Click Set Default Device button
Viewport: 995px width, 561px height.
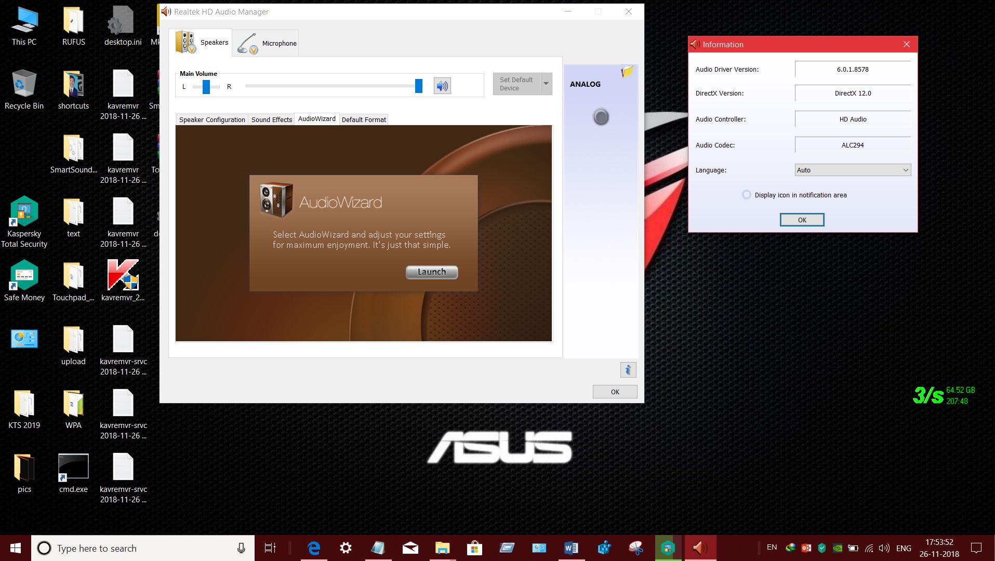(x=517, y=84)
